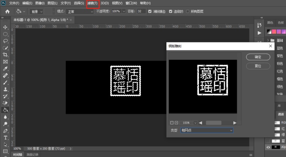Open the History panel icon
The image size is (286, 157).
[x=259, y=25]
